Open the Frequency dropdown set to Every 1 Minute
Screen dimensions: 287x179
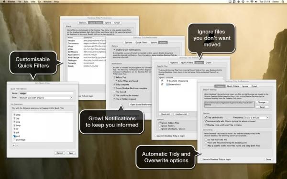(x=256, y=117)
